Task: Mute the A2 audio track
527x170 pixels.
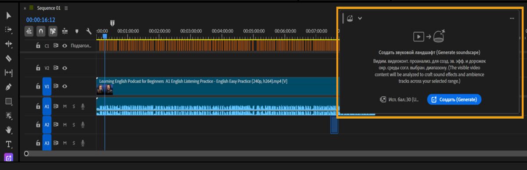Action: click(x=65, y=125)
